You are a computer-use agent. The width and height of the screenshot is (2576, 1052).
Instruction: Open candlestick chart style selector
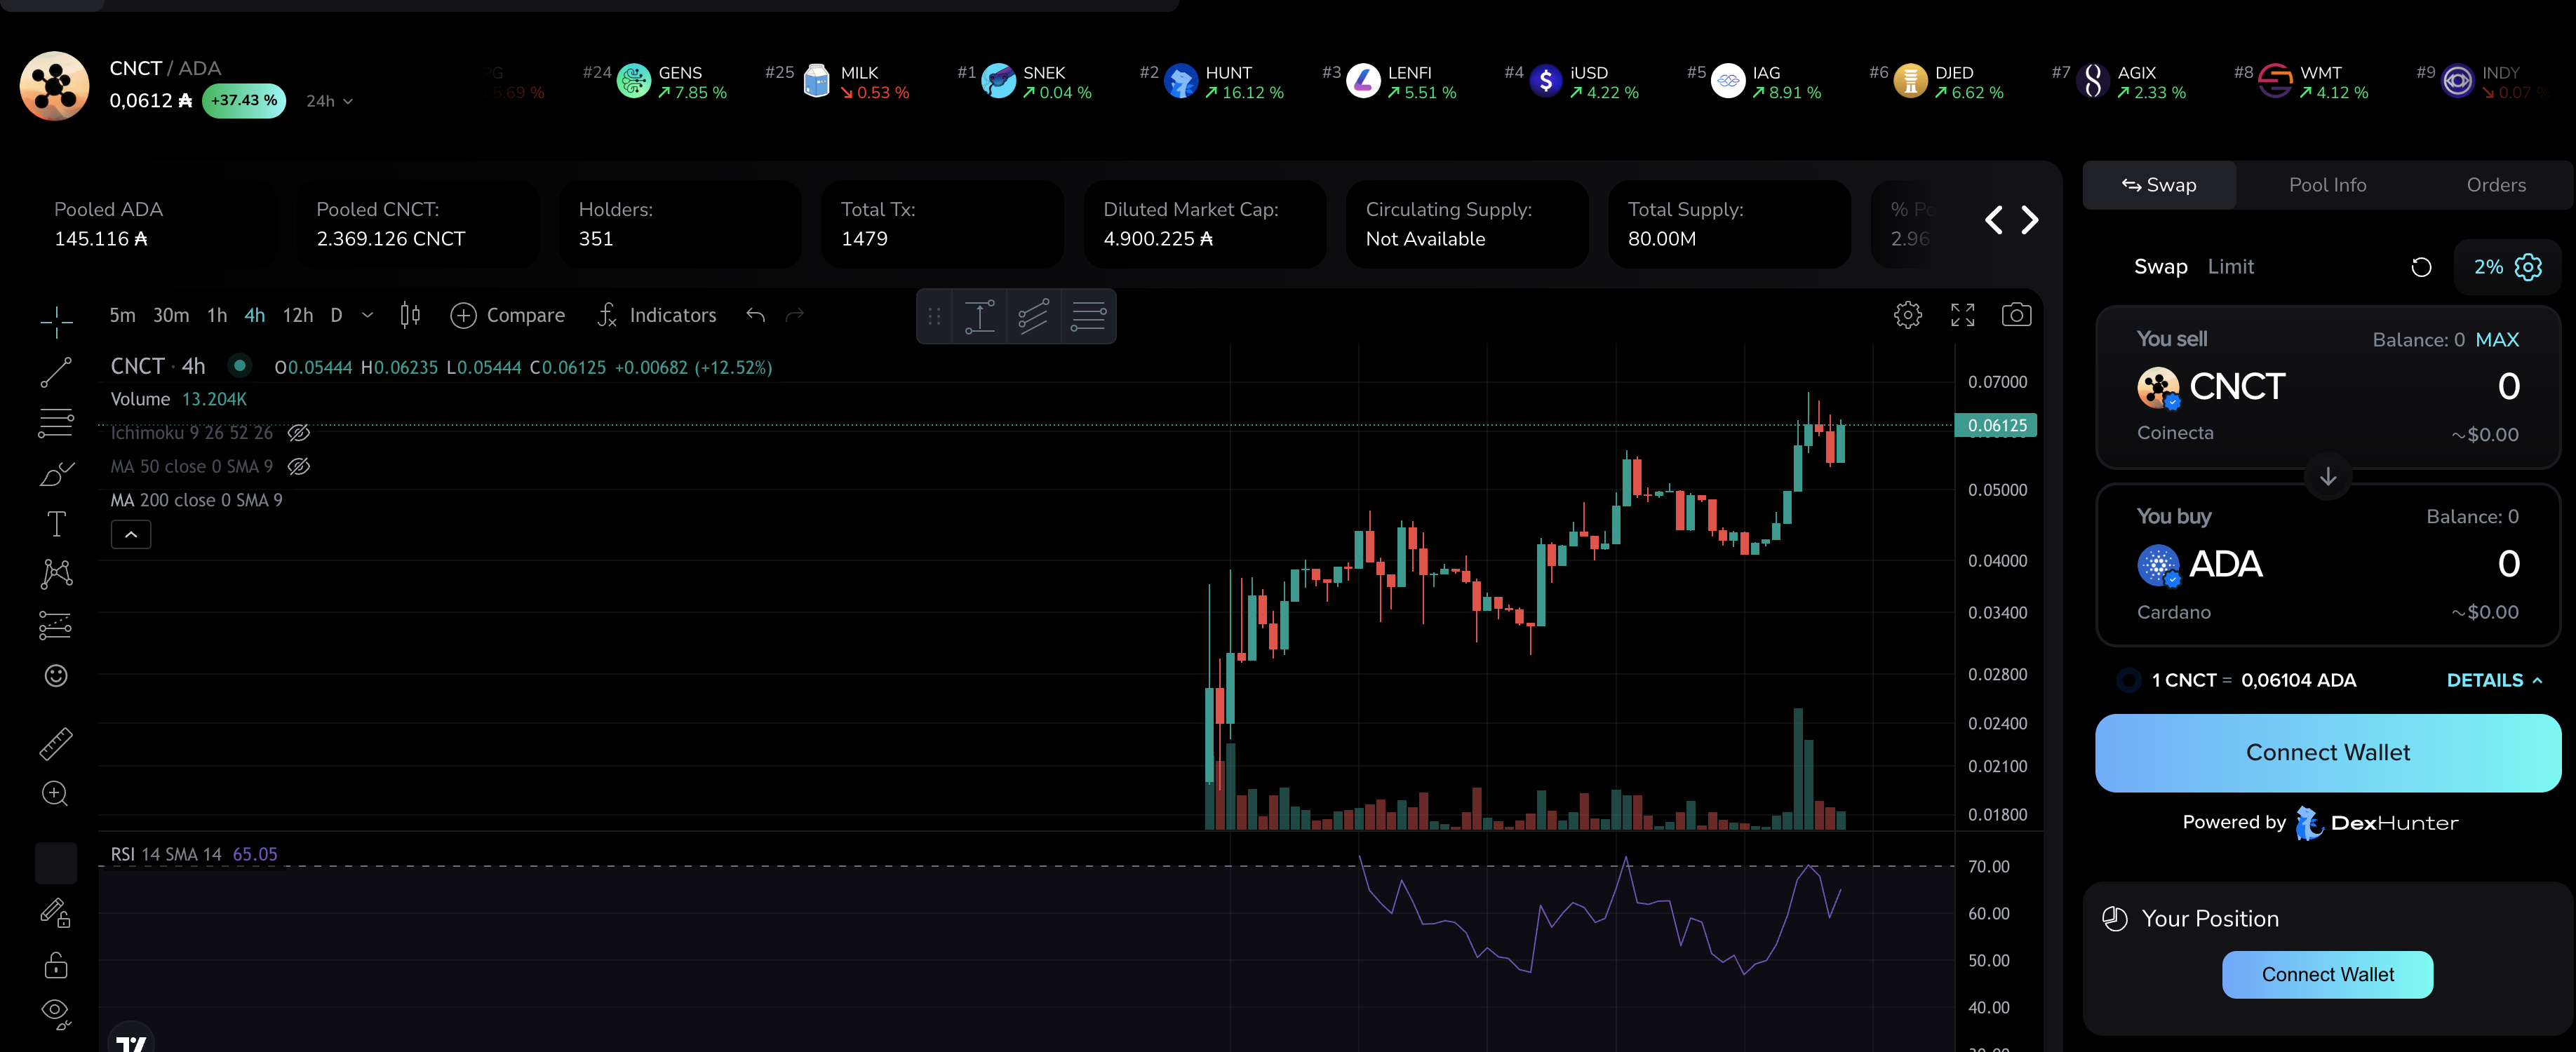click(410, 315)
